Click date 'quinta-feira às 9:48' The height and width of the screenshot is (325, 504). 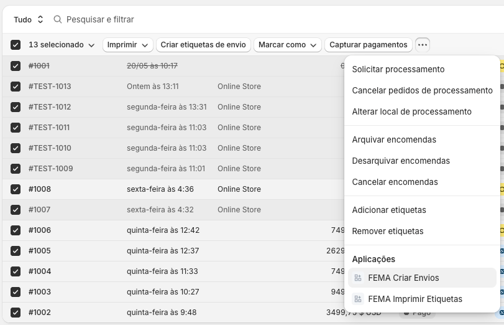162,313
